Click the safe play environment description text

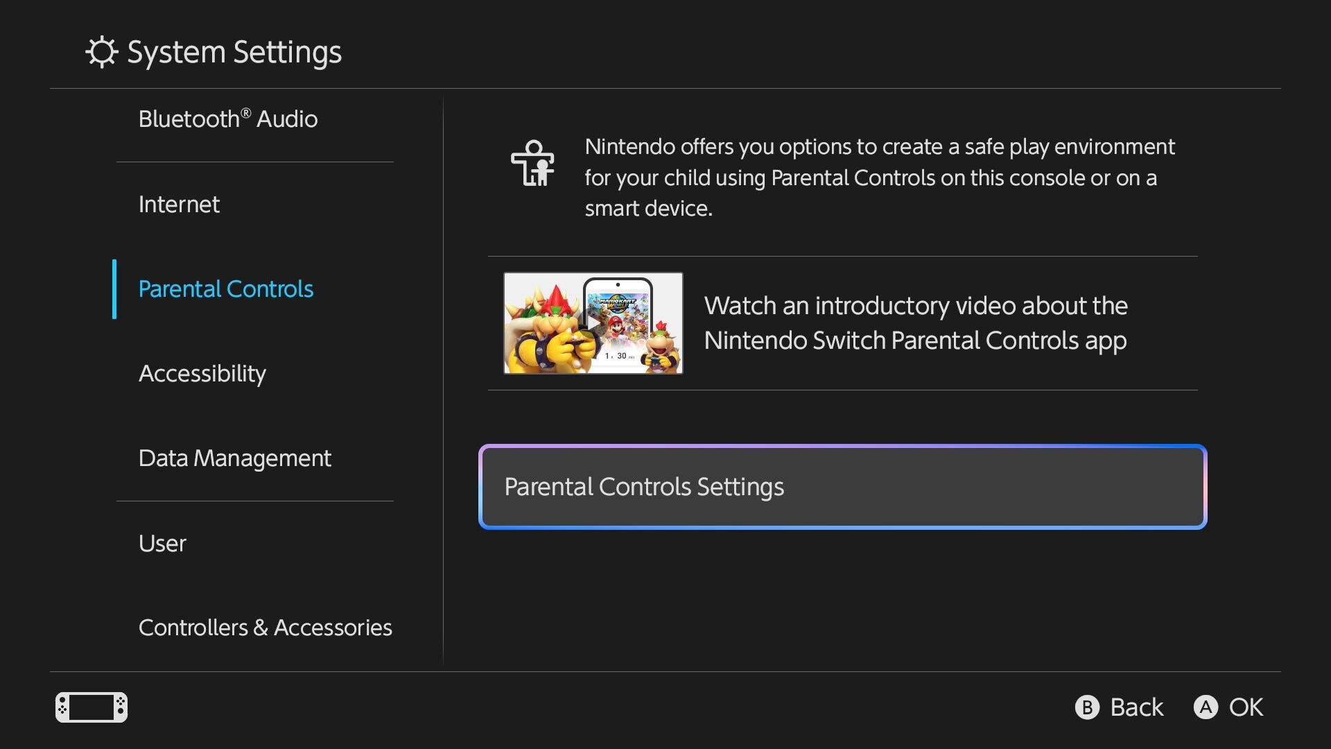click(x=879, y=178)
